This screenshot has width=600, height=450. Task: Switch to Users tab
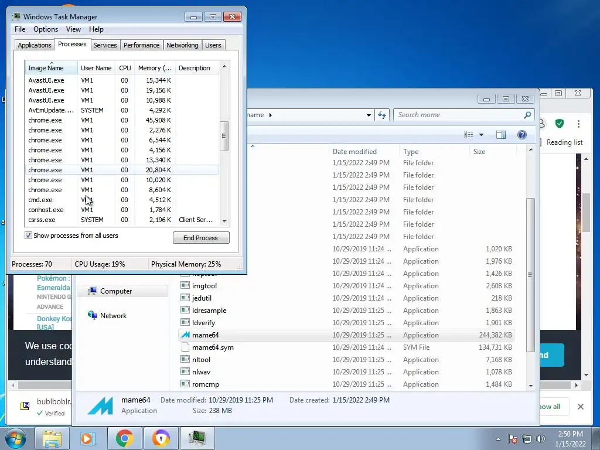(x=213, y=45)
